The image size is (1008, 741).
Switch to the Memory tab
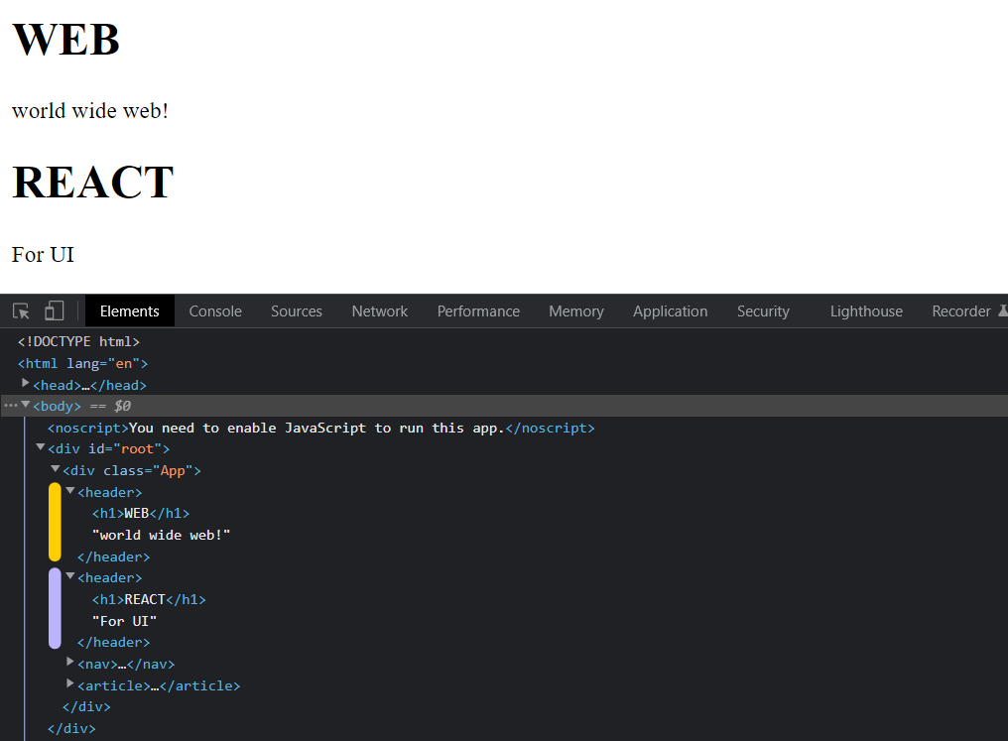(576, 311)
